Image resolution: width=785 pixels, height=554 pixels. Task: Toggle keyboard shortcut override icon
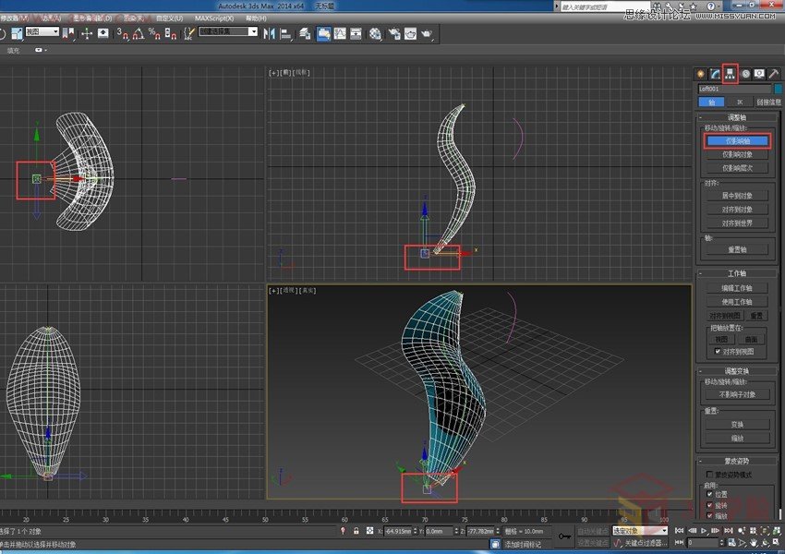(x=103, y=33)
